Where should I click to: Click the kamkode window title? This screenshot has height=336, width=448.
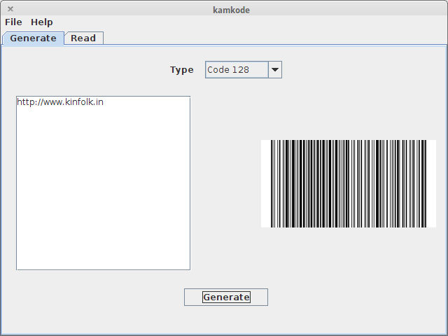click(231, 10)
